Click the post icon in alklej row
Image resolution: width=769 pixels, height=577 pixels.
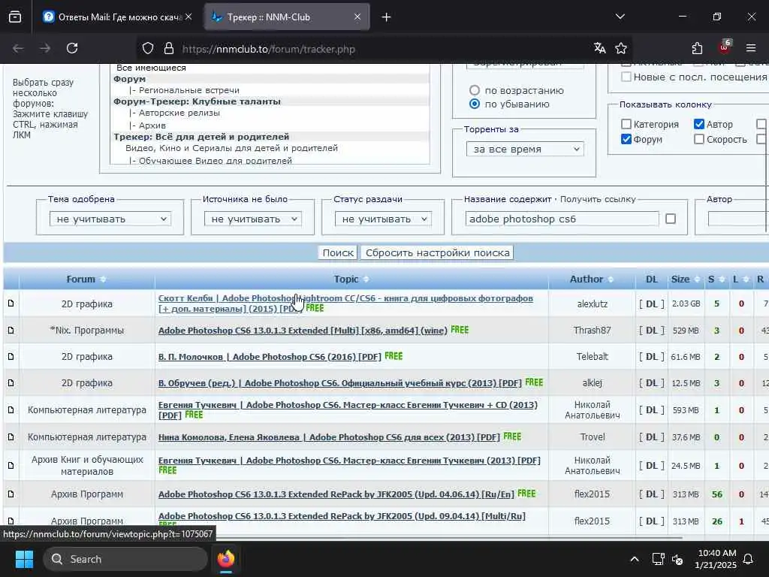pyautogui.click(x=11, y=383)
